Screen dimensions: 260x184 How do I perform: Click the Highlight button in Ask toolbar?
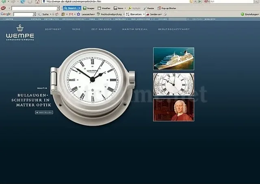134,8
